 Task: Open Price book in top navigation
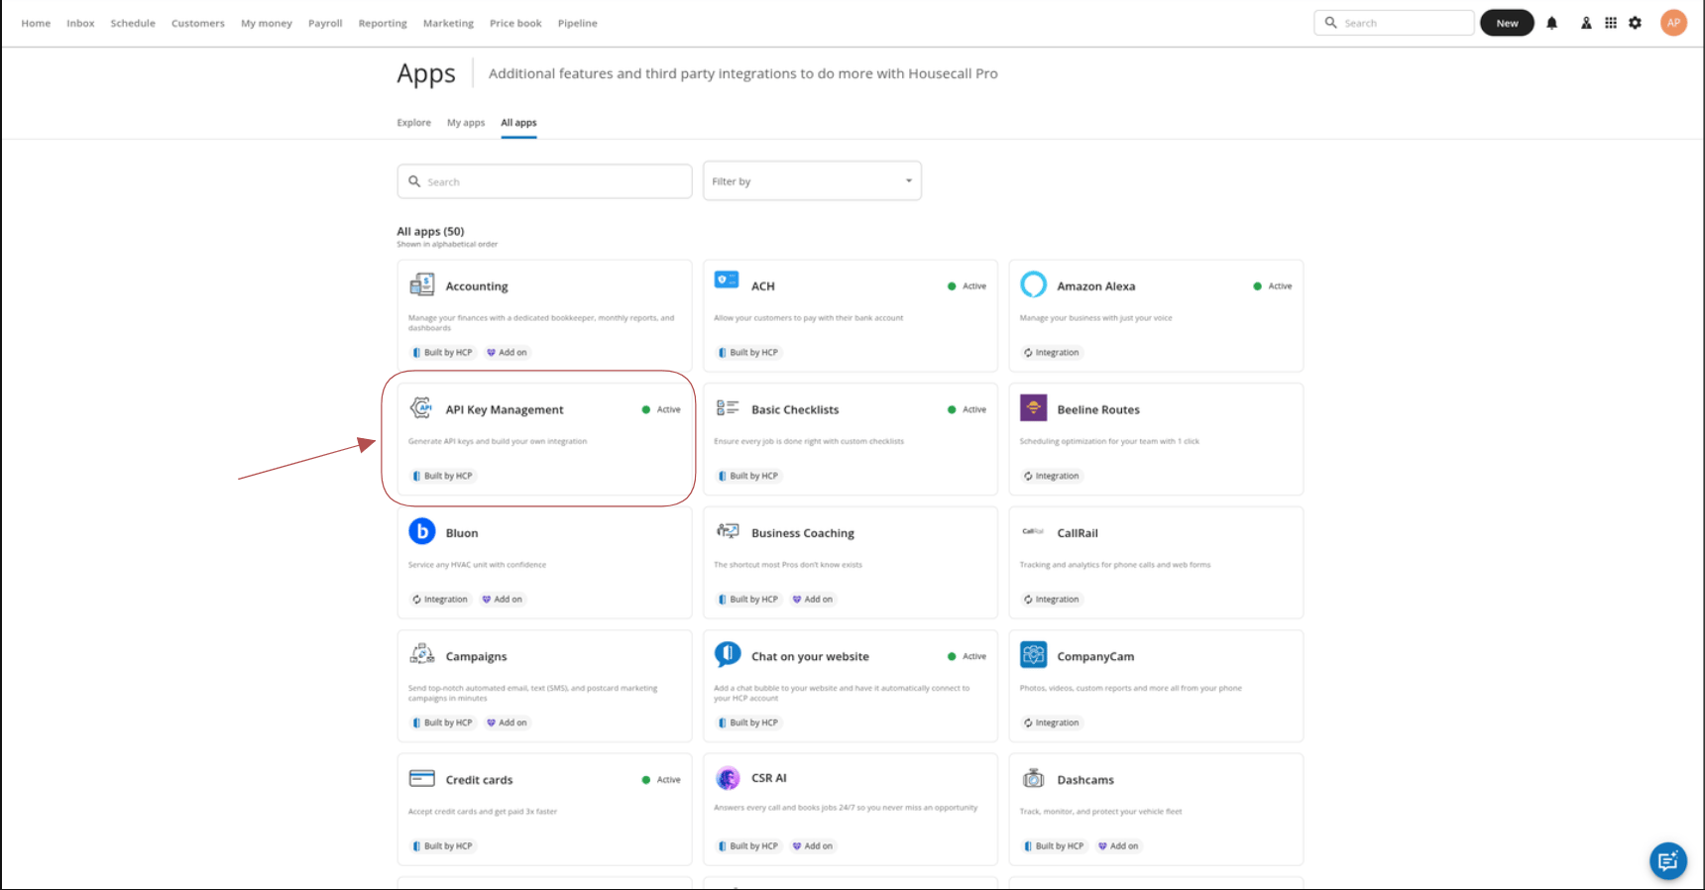(x=515, y=23)
